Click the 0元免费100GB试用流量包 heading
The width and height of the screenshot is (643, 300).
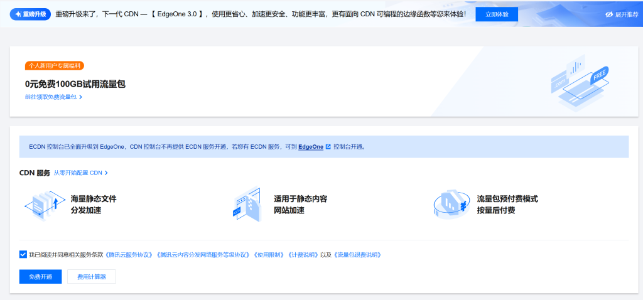coord(75,85)
